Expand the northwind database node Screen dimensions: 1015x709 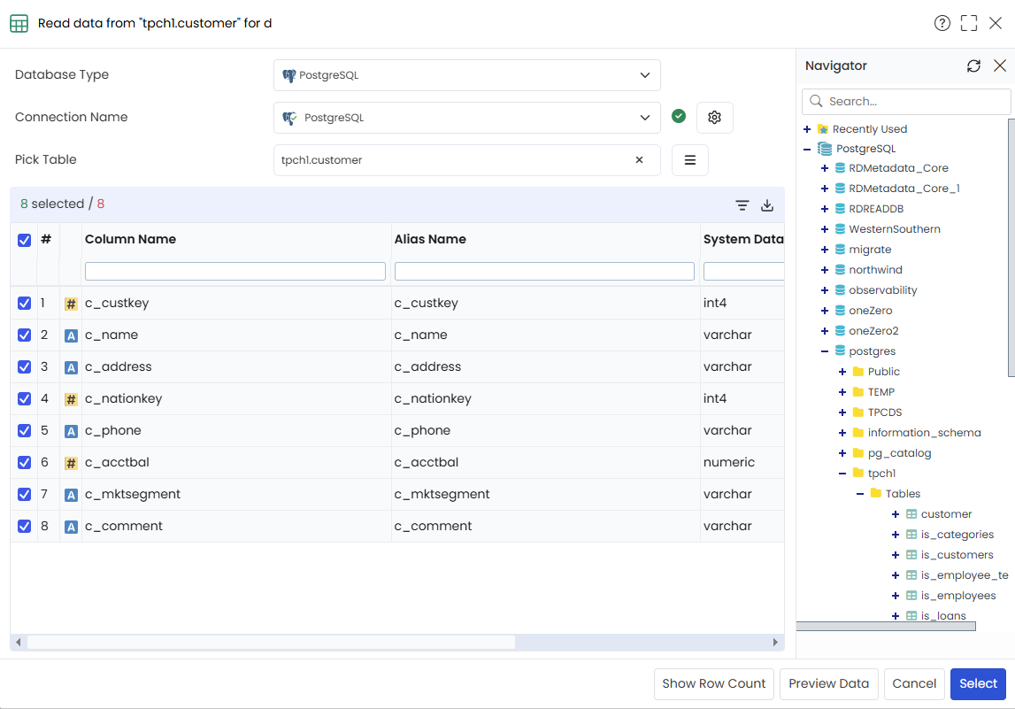click(824, 270)
